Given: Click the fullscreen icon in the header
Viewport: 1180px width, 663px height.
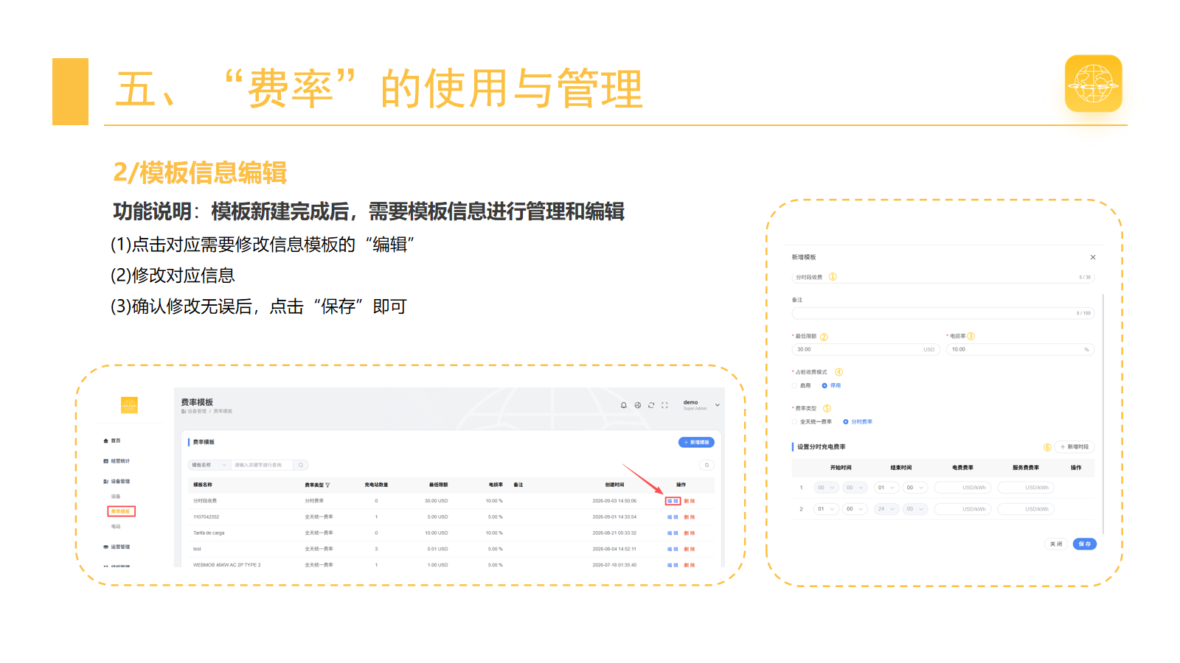Looking at the screenshot, I should pyautogui.click(x=664, y=405).
